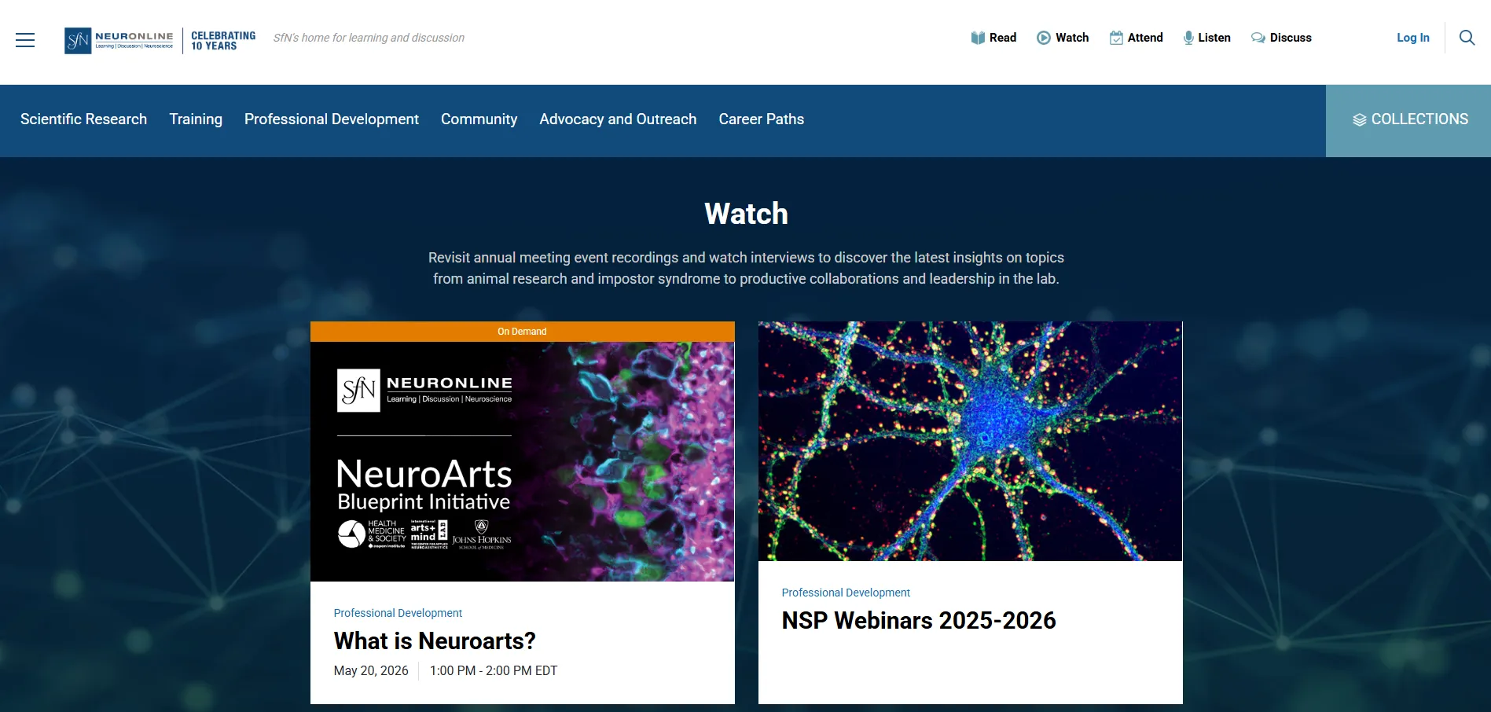Click the On Demand banner
Screen dimensions: 1491x712
pos(523,332)
